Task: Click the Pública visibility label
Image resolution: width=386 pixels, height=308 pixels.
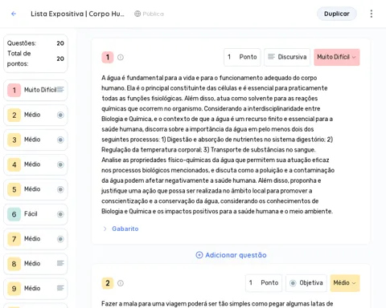Action: 153,14
